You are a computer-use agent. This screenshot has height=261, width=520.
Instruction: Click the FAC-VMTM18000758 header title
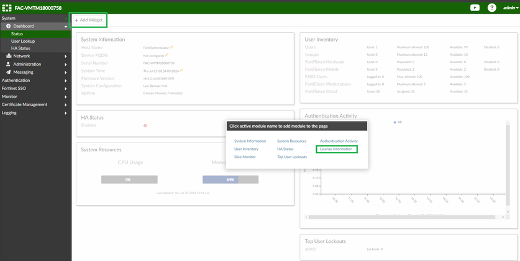click(38, 8)
